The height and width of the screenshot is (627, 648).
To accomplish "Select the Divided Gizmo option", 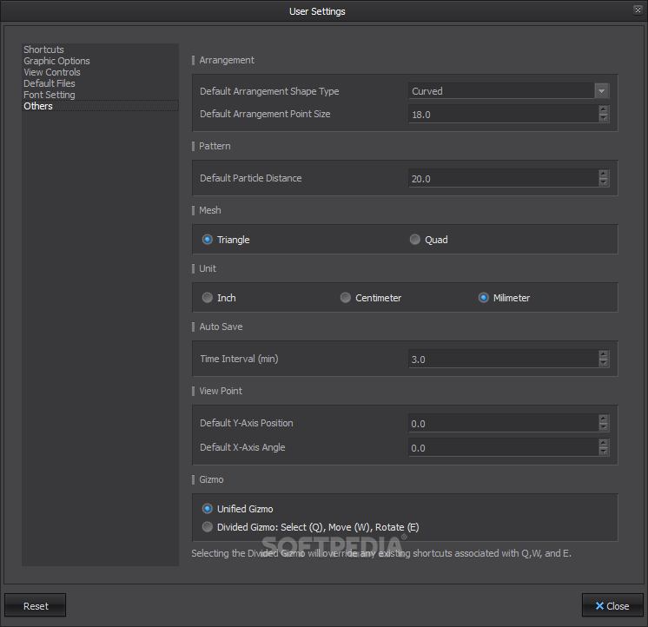I will (x=310, y=527).
